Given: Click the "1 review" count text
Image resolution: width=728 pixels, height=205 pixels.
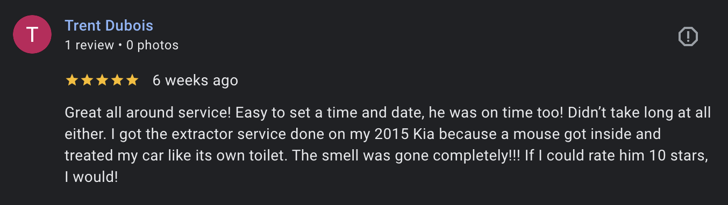Looking at the screenshot, I should [89, 45].
